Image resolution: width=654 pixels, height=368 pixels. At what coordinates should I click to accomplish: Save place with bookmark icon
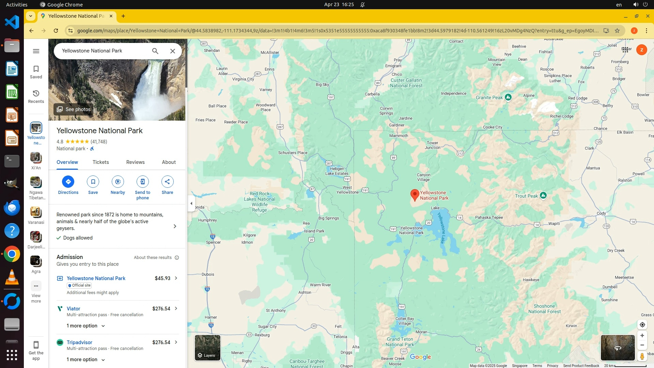pos(93,182)
